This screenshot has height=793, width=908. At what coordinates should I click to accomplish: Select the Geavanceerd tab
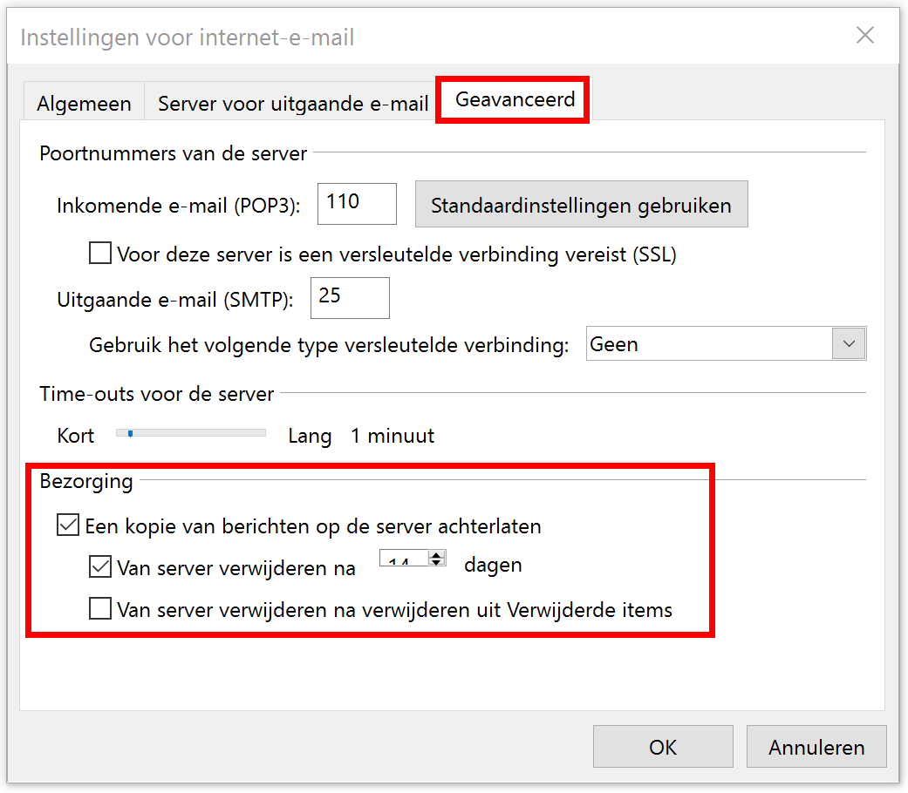[515, 100]
